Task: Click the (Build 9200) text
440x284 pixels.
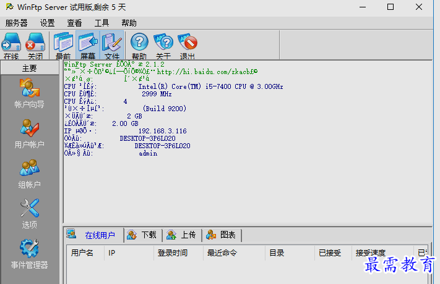Action: point(165,109)
